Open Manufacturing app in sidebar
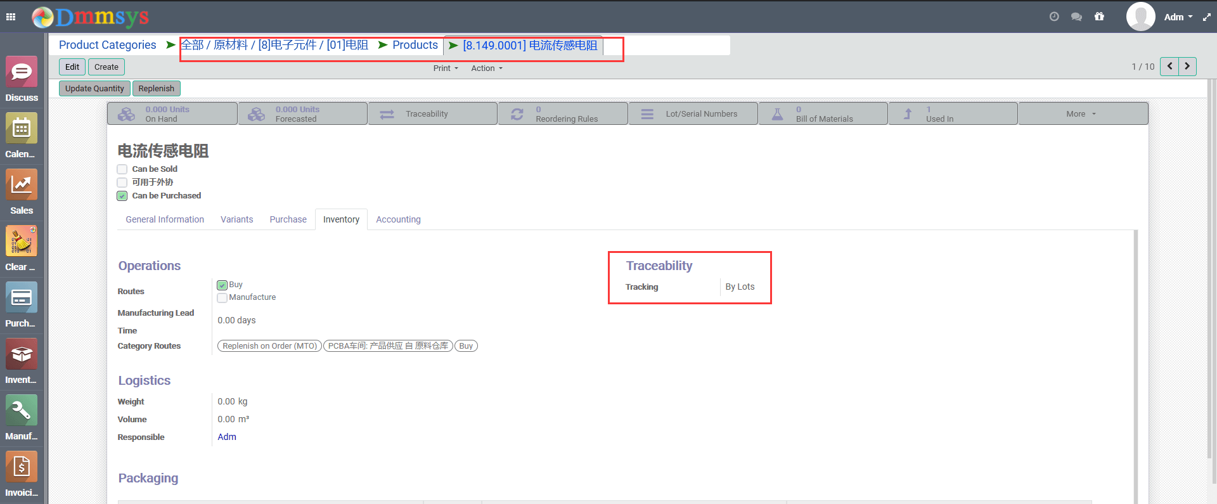 point(22,418)
